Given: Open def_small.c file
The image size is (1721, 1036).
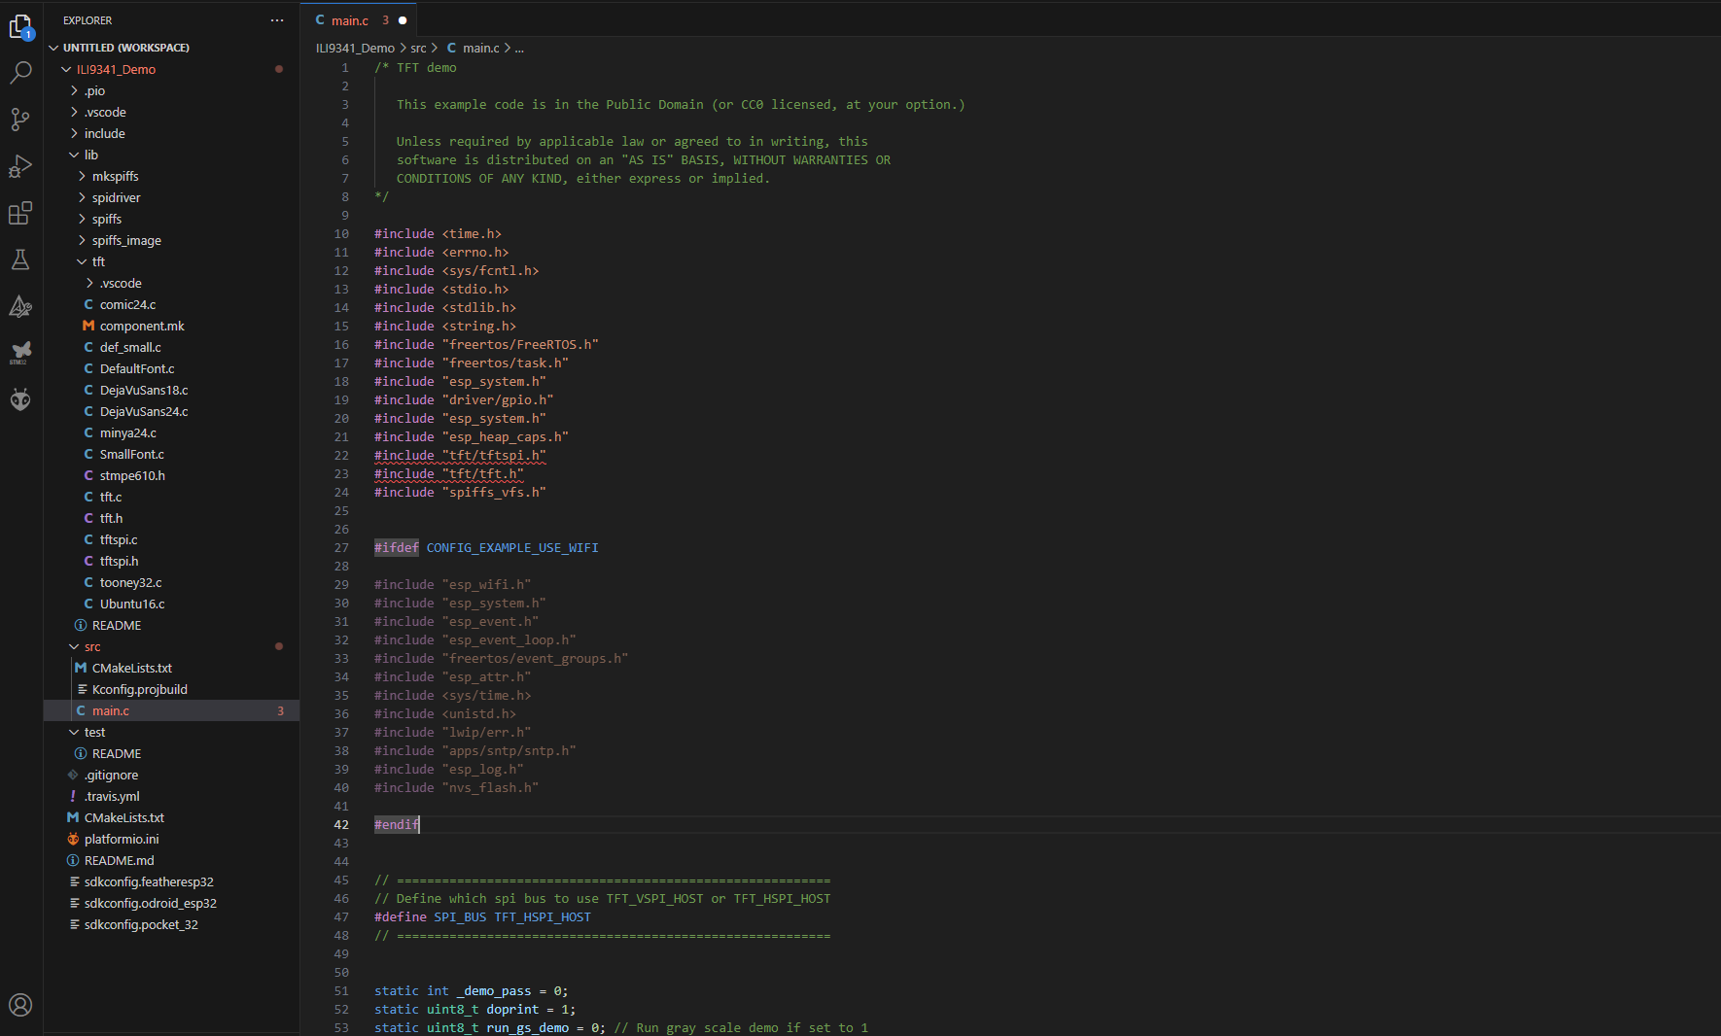Looking at the screenshot, I should tap(171, 347).
